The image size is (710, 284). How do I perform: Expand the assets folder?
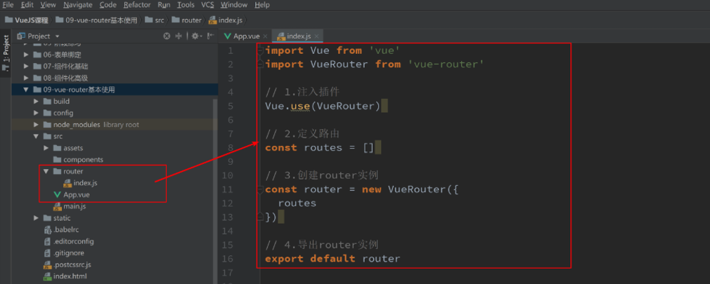click(x=46, y=148)
